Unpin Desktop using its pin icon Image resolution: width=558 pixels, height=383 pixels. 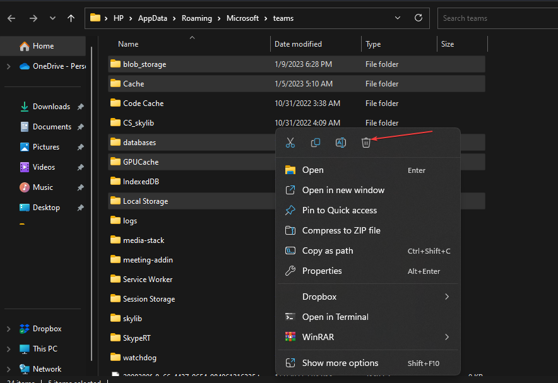pyautogui.click(x=81, y=208)
